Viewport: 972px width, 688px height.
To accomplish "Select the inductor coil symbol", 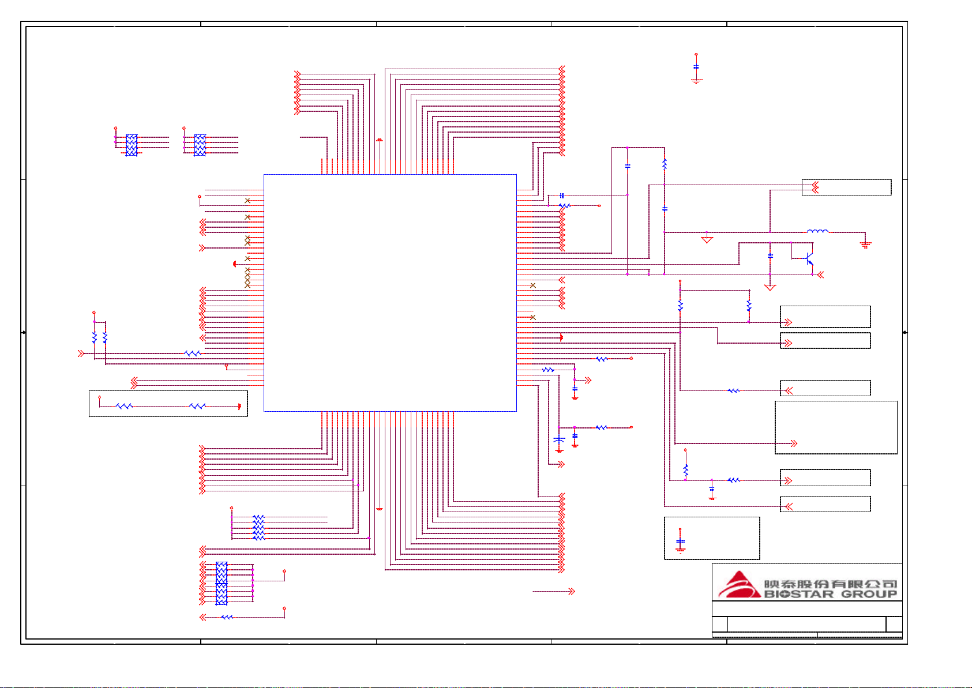I will (x=817, y=231).
